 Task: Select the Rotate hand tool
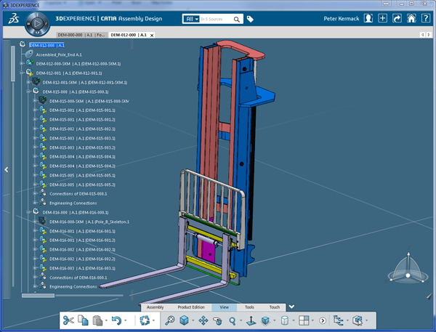(218, 321)
